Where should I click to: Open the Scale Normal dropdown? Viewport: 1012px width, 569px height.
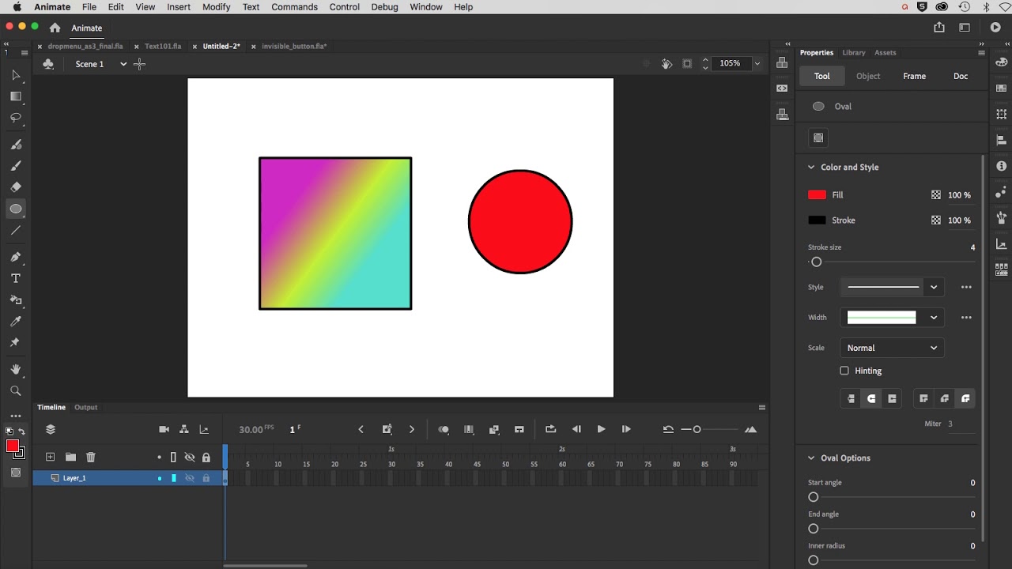pyautogui.click(x=892, y=348)
